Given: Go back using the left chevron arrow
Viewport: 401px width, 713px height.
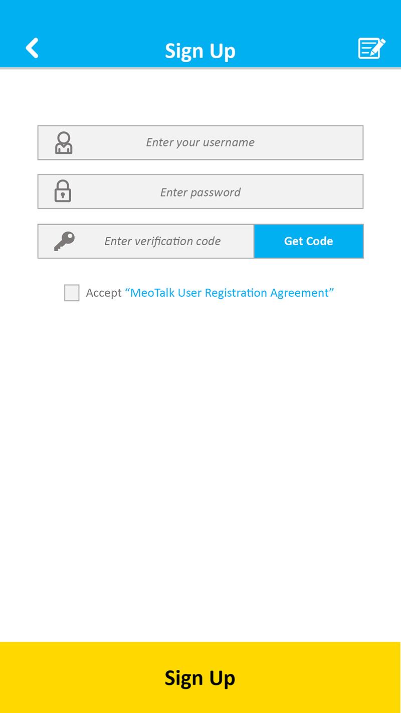Looking at the screenshot, I should (x=32, y=48).
